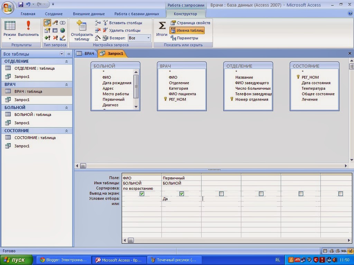
Task: Click the query grid horizontal scrollbar thumb
Action: (x=131, y=241)
